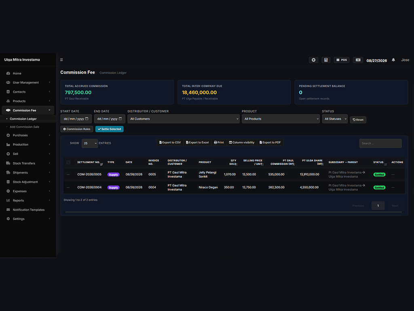Viewport: 414px width, 311px height.
Task: Click the Expenses sidebar icon
Action: [8, 191]
